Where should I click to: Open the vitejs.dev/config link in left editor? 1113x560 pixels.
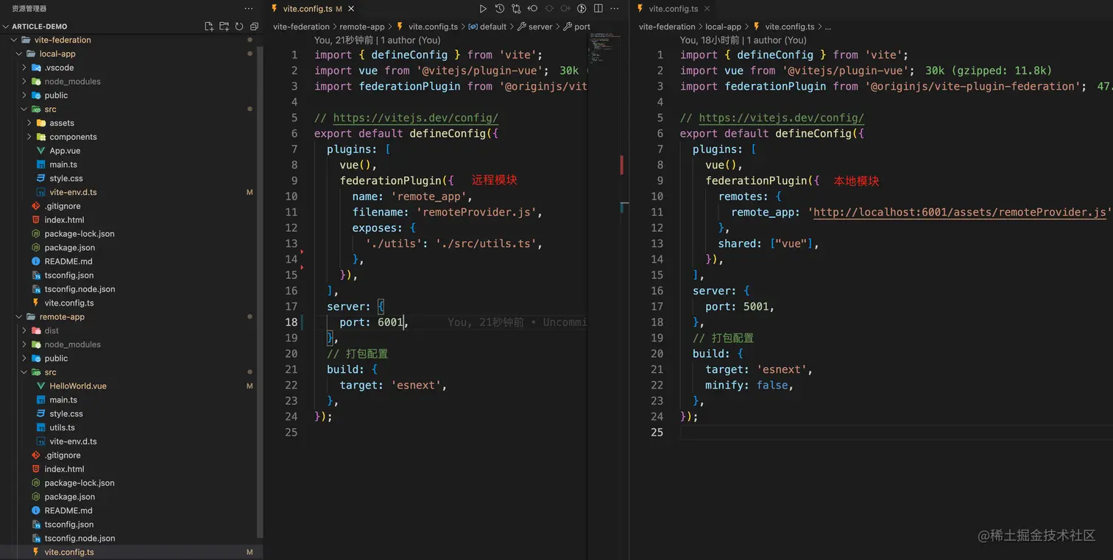pos(415,118)
